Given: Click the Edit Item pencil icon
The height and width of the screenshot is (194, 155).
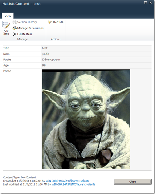Looking at the screenshot, I should pos(6,25).
